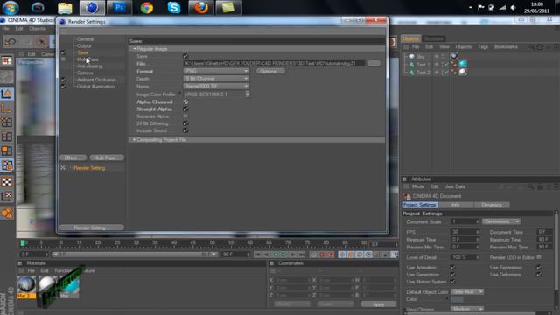Click the Effect... button
Screen dimensions: 560x315
(x=73, y=157)
